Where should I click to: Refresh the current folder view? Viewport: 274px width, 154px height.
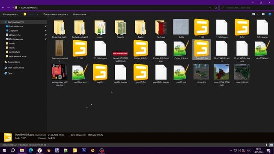[x=216, y=8]
